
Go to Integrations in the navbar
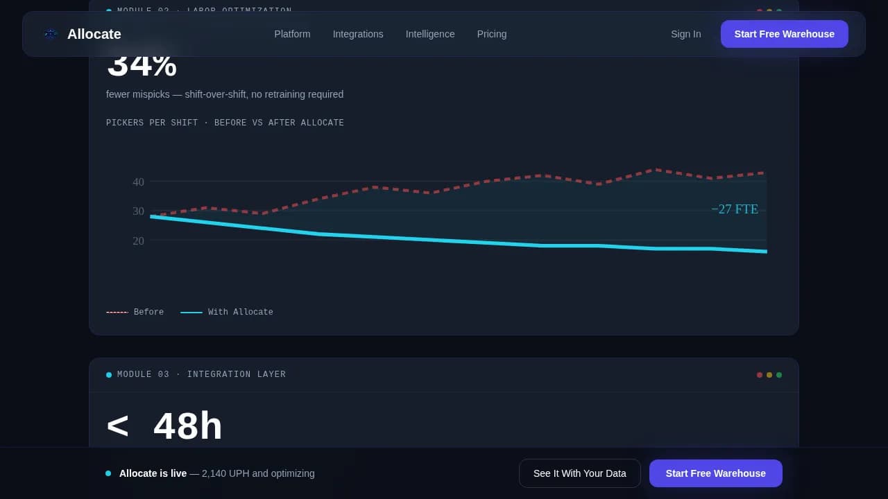tap(358, 34)
